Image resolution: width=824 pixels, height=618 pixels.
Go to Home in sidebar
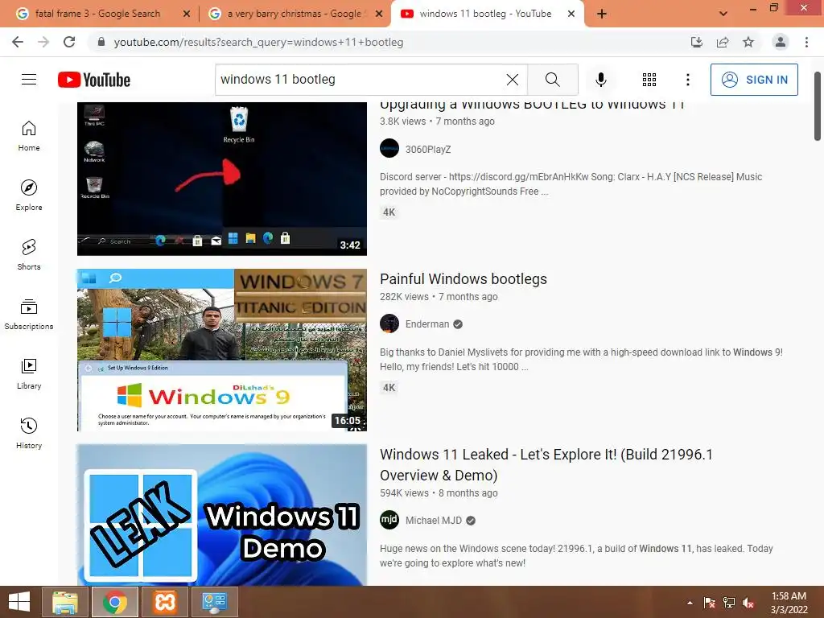[29, 135]
